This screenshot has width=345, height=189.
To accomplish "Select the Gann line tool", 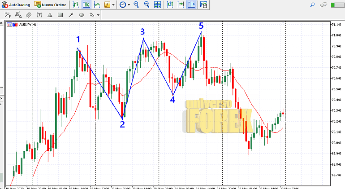I will click(x=19, y=15).
